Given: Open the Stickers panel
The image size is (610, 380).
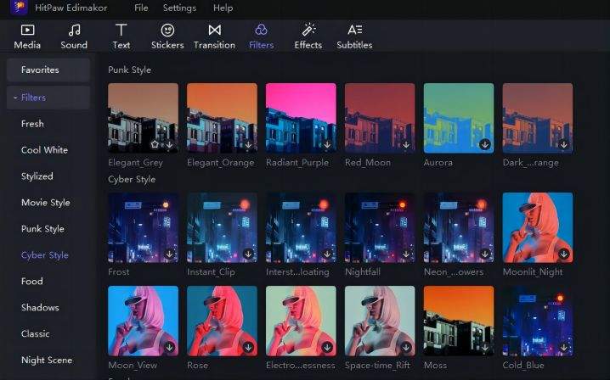Looking at the screenshot, I should [x=167, y=36].
